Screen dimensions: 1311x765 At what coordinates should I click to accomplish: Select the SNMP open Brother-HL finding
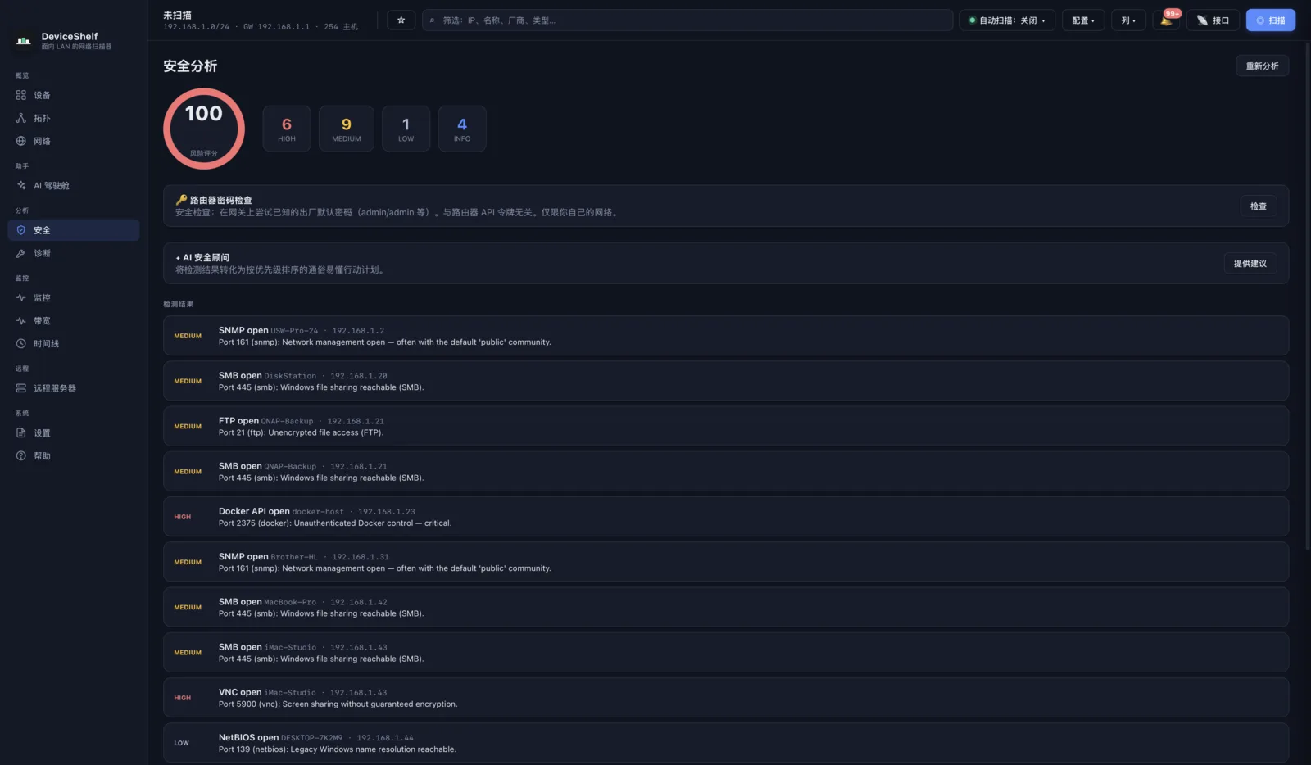[726, 562]
